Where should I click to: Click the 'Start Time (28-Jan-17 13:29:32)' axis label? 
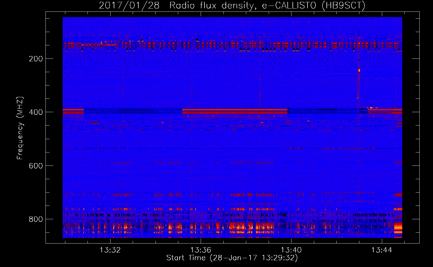(232, 258)
